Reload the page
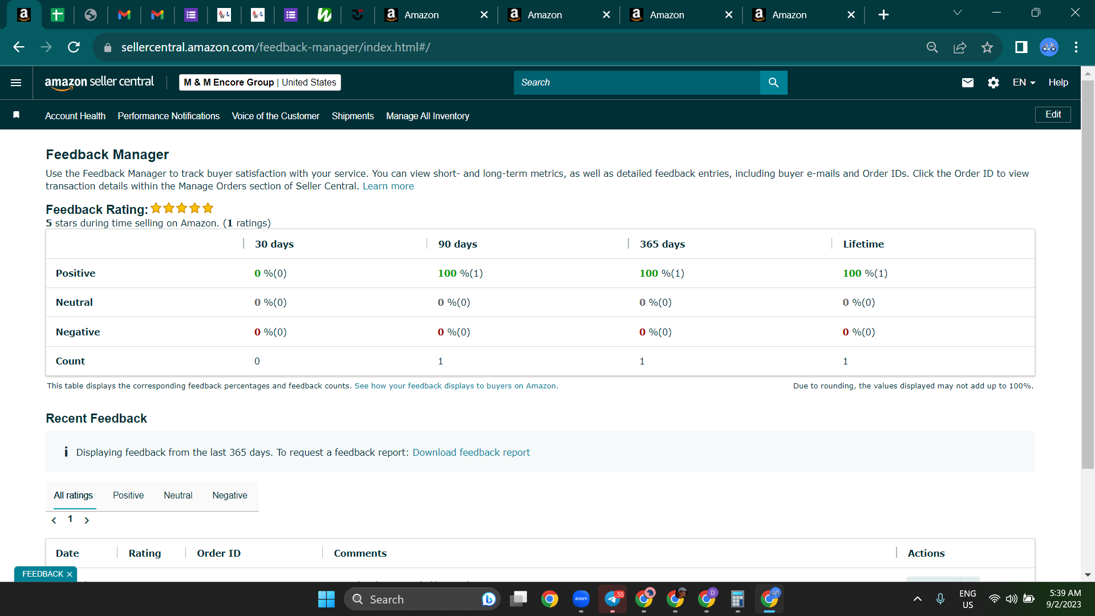1095x616 pixels. pyautogui.click(x=74, y=47)
